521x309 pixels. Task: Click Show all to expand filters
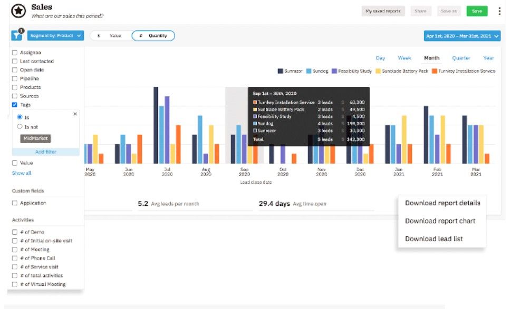coord(22,173)
